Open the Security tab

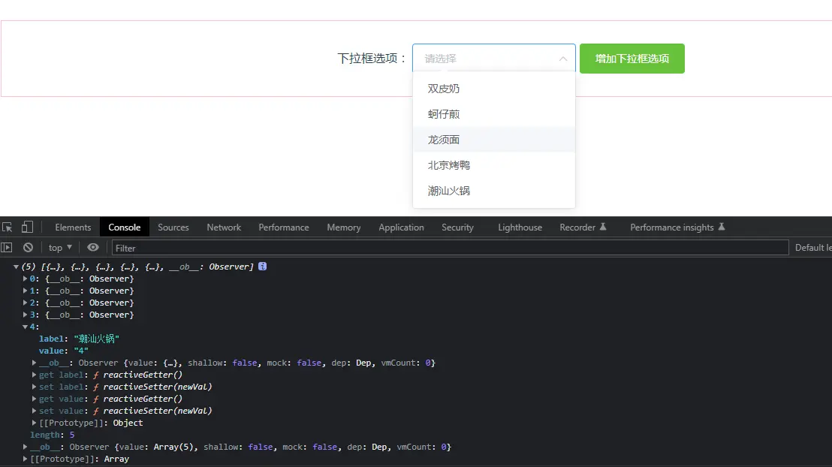tap(457, 227)
